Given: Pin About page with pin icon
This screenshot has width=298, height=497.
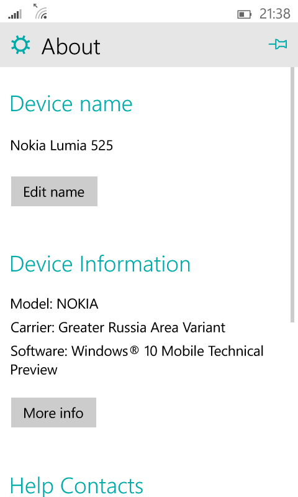Looking at the screenshot, I should [x=278, y=44].
